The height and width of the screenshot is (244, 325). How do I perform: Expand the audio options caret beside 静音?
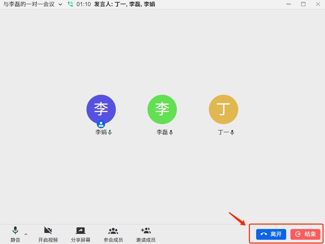[x=26, y=234]
